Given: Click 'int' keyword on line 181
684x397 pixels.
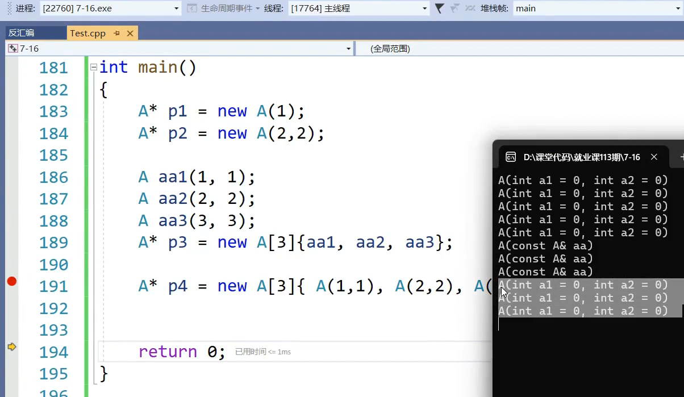Looking at the screenshot, I should [x=114, y=68].
